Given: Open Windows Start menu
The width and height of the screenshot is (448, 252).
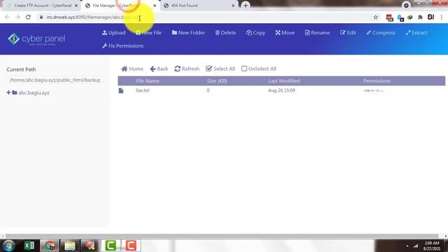Looking at the screenshot, I should tap(8, 246).
